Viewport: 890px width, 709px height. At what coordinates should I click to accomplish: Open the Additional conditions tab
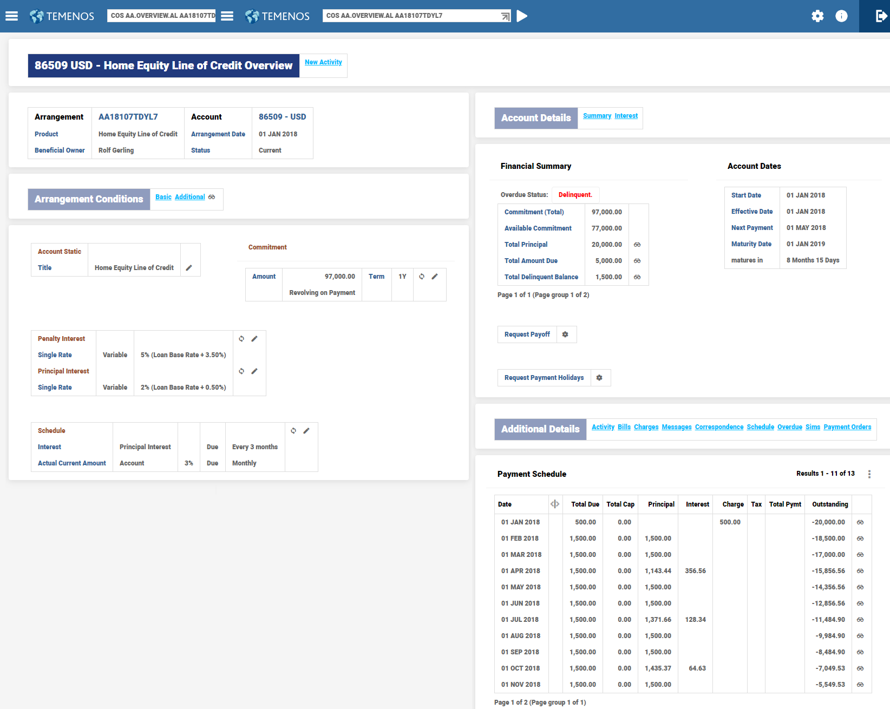click(x=189, y=197)
